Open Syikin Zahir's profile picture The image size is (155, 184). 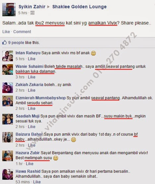[x=9, y=10]
